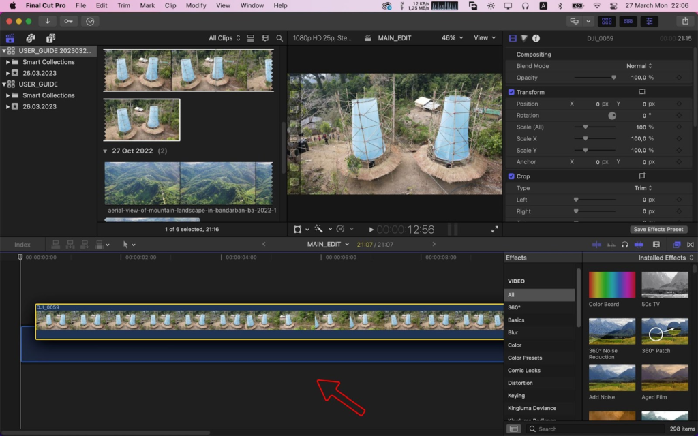Open timeline clip appearance filmstrip icon
Screen dimensions: 698x436
(x=656, y=245)
